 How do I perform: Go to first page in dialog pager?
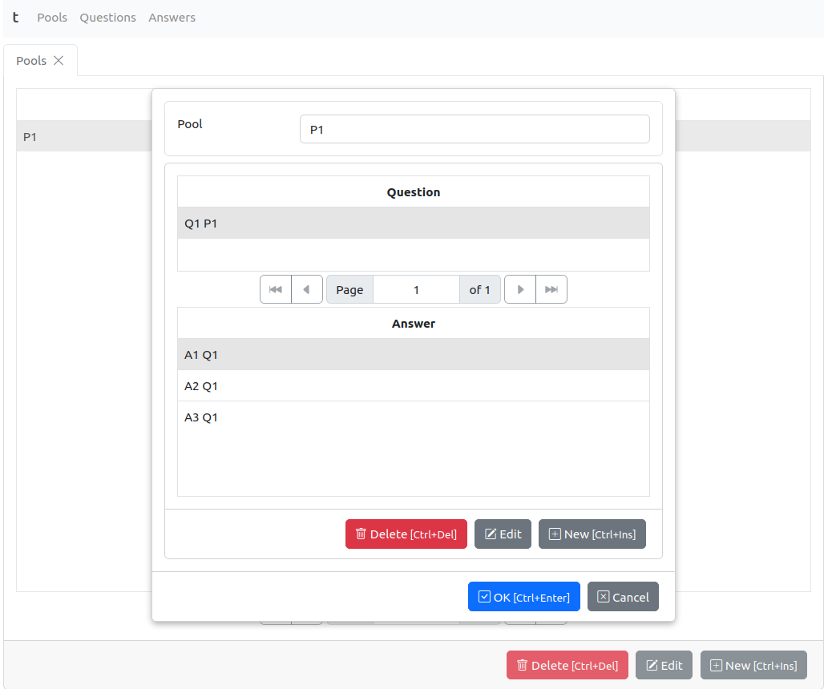(x=275, y=289)
